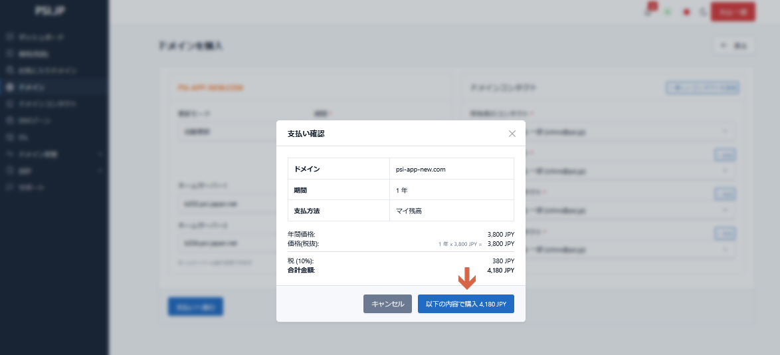
Task: Click the first nameserver input field
Action: 226,203
